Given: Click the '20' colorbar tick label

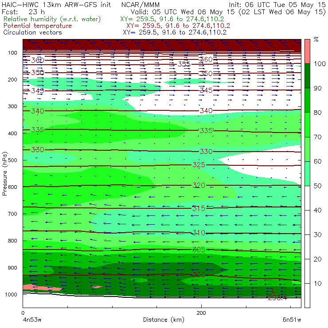Looking at the screenshot, I should [x=317, y=259].
